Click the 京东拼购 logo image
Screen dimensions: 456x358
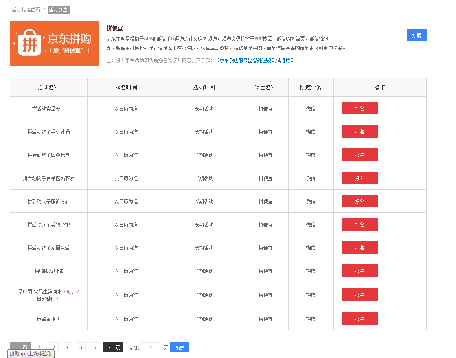pyautogui.click(x=54, y=43)
